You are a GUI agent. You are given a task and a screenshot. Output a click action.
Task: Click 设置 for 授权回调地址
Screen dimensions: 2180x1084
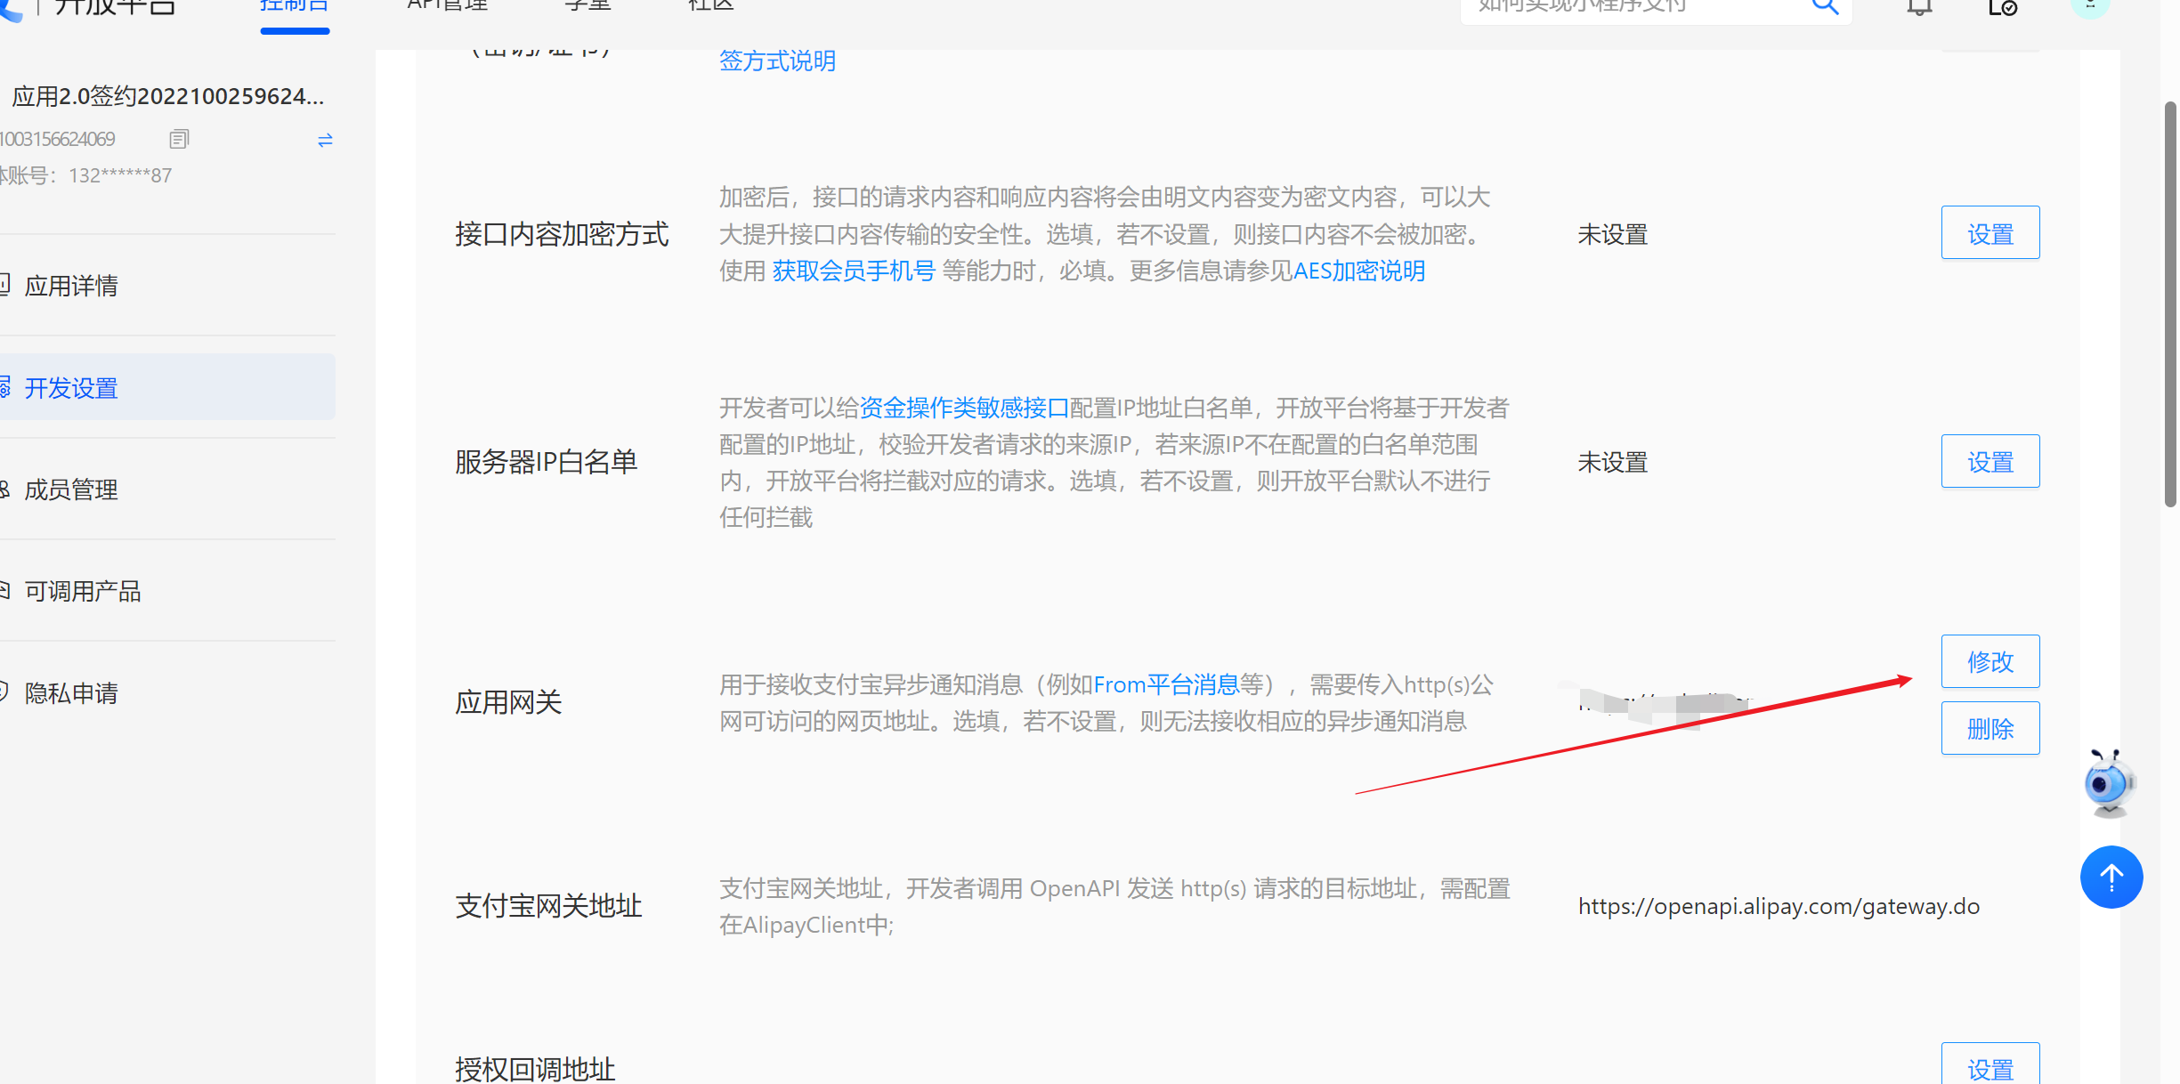coord(1990,1064)
